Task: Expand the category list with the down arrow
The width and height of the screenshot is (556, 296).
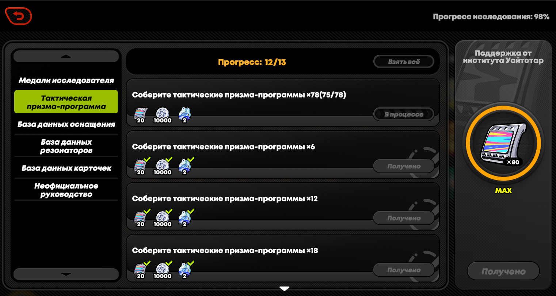Action: (x=66, y=274)
